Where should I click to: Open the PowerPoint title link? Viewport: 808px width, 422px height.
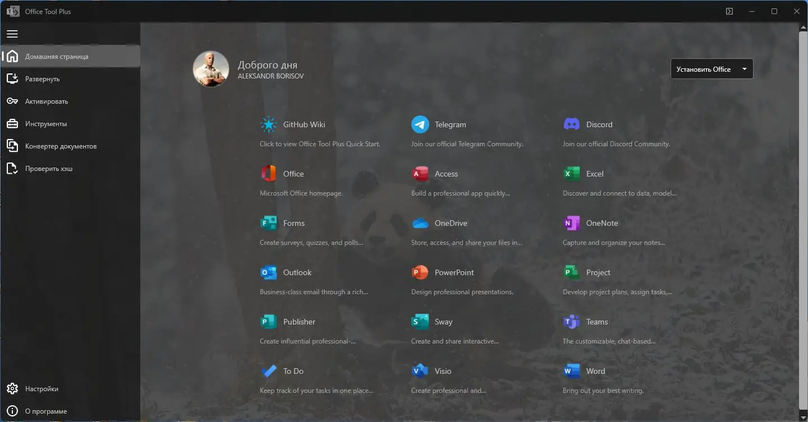pyautogui.click(x=454, y=272)
